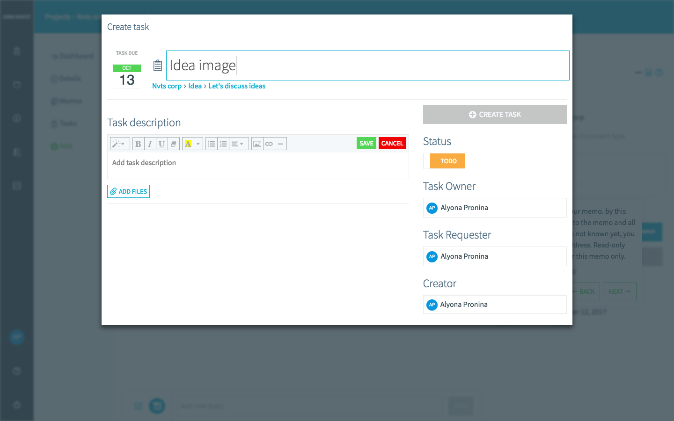Open Tasks in the background side menu

(x=64, y=123)
